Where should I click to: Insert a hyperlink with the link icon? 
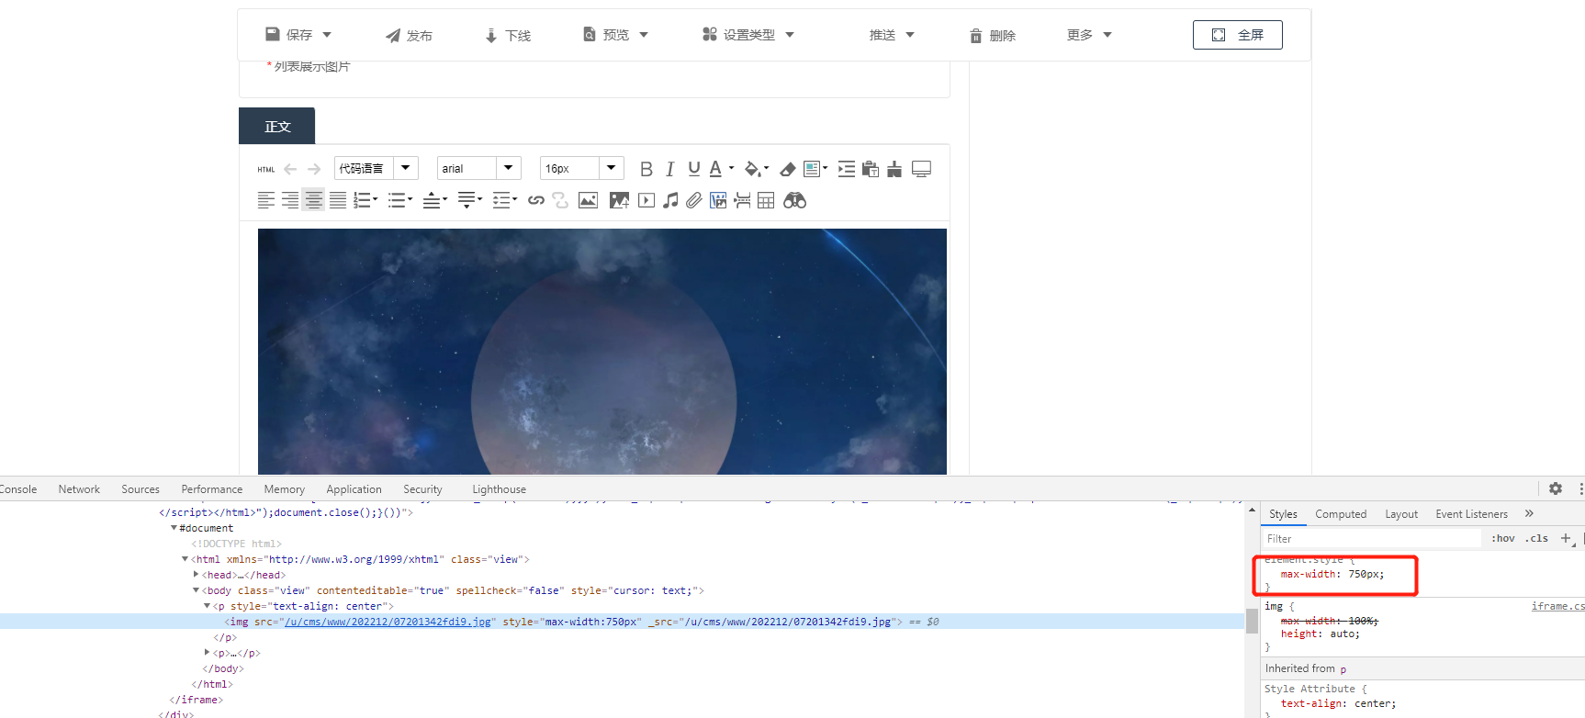click(x=536, y=200)
